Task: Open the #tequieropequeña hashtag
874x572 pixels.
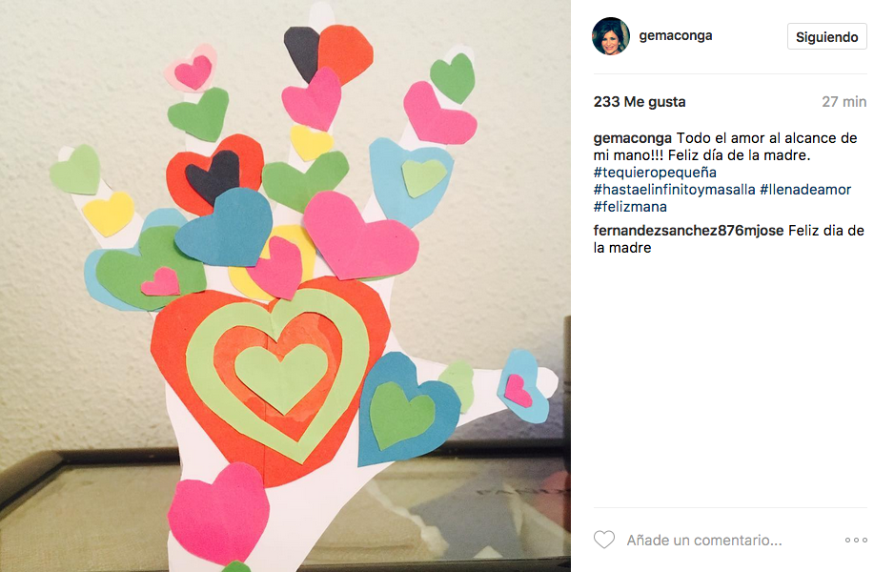Action: 655,173
